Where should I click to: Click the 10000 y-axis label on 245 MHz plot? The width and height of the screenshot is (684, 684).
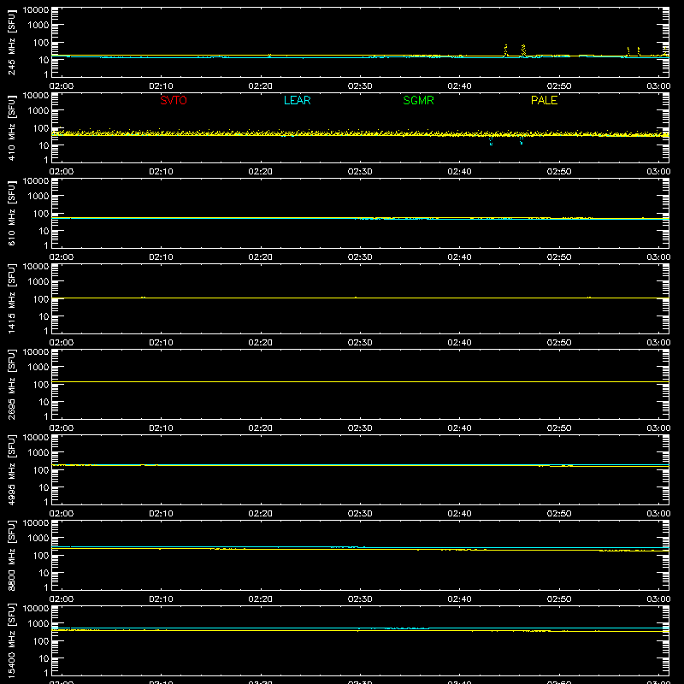tap(36, 10)
